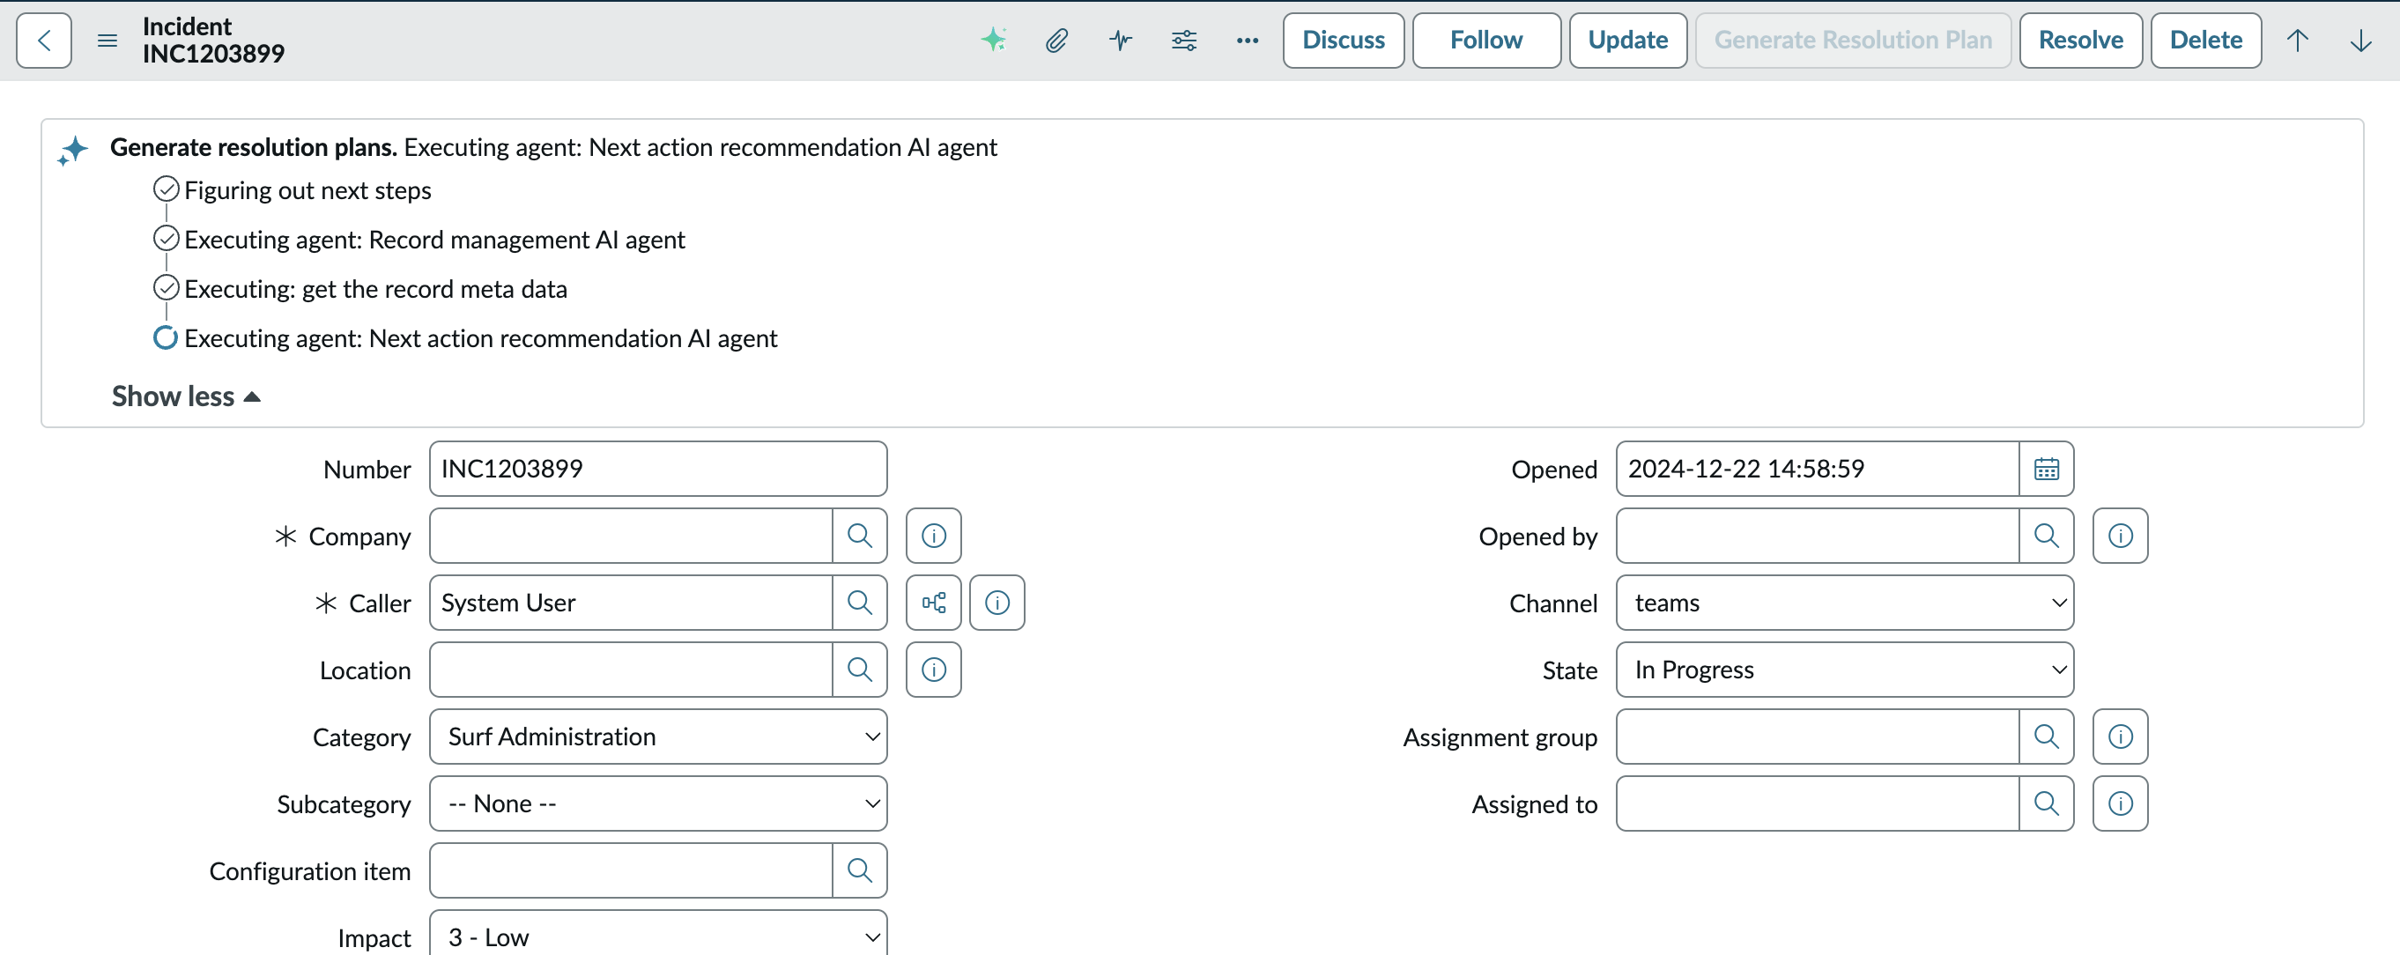Click into Assignment group input field

[x=1818, y=737]
